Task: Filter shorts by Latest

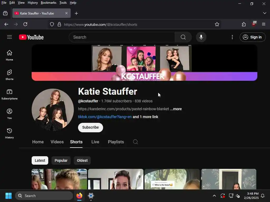Action: click(x=40, y=160)
